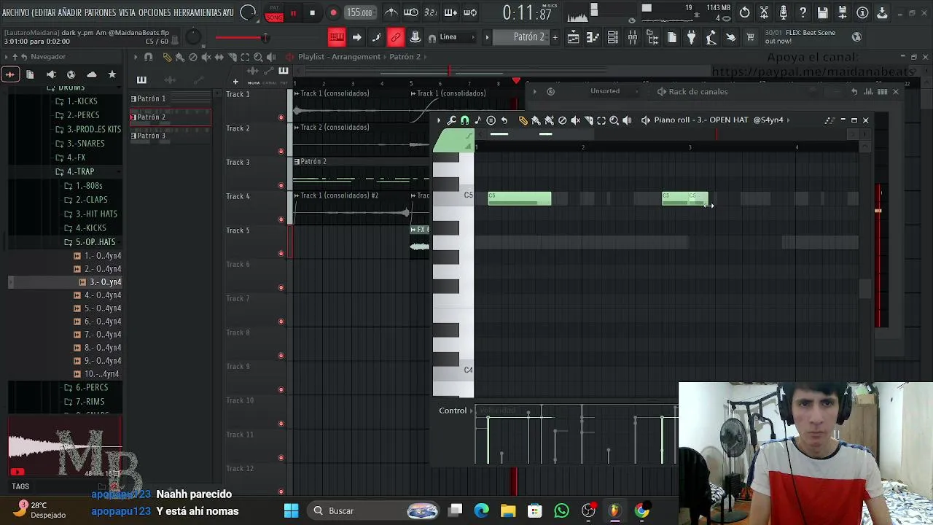Open the Piano roll view icon

tap(593, 37)
